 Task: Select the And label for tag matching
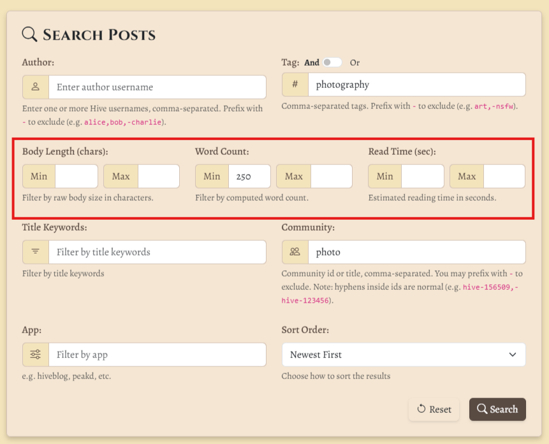pyautogui.click(x=312, y=62)
